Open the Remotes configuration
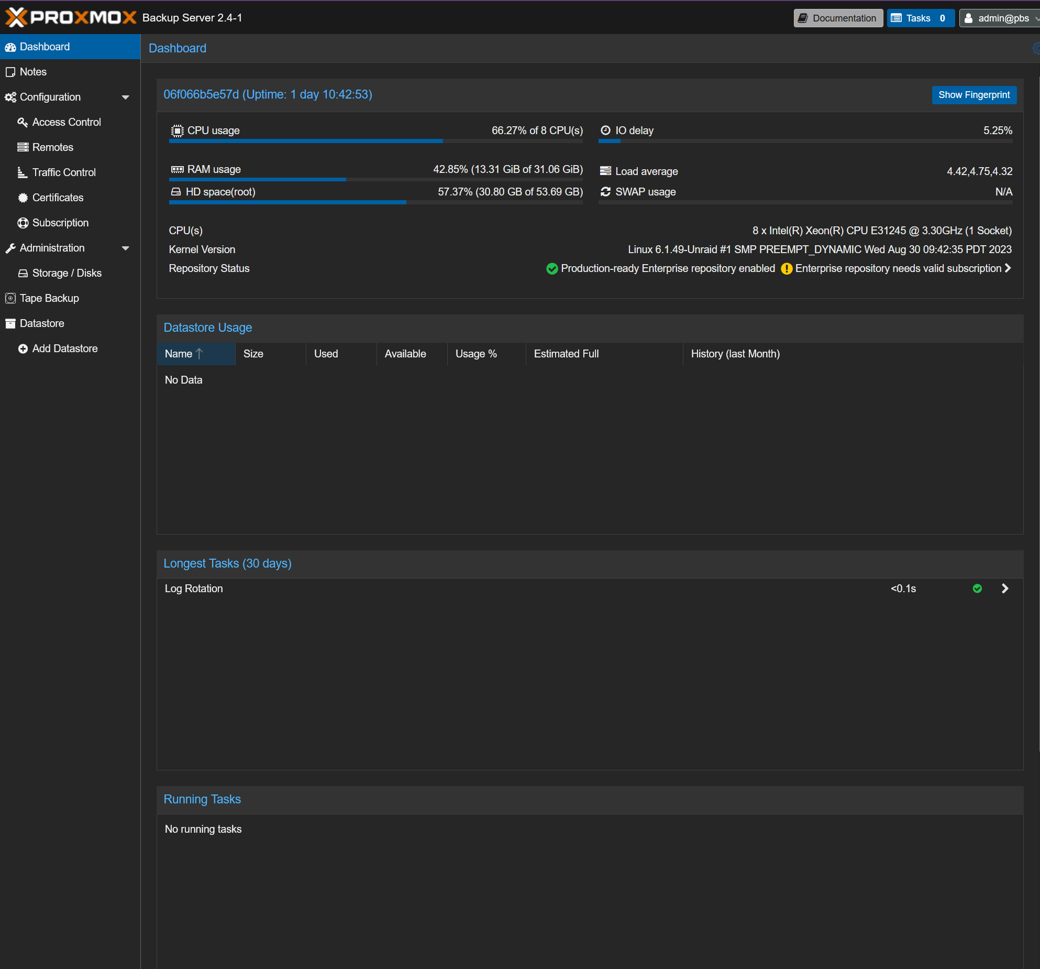The image size is (1040, 969). click(52, 147)
